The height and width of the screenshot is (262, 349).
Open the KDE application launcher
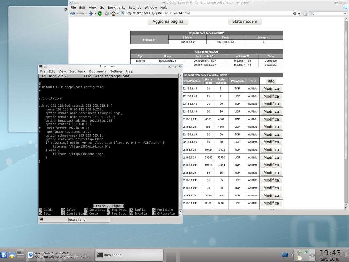4,254
